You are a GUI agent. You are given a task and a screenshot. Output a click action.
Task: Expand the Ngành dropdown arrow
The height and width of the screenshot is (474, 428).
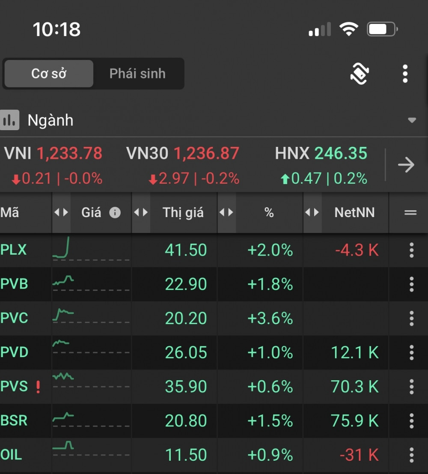pyautogui.click(x=412, y=120)
